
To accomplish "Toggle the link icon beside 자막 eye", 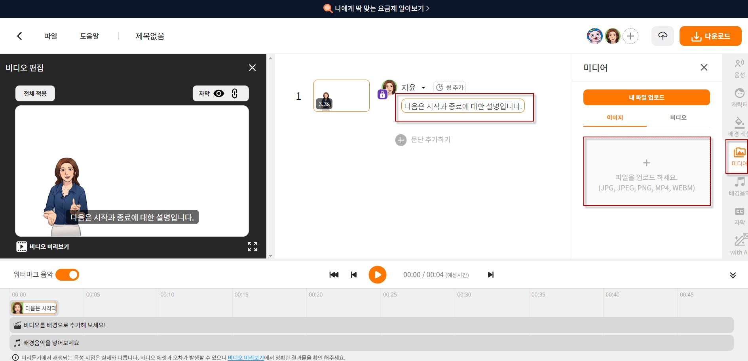I will [235, 93].
